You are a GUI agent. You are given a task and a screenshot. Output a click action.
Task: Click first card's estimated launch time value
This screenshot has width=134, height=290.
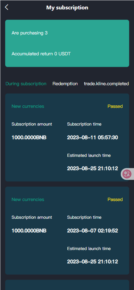(x=92, y=169)
